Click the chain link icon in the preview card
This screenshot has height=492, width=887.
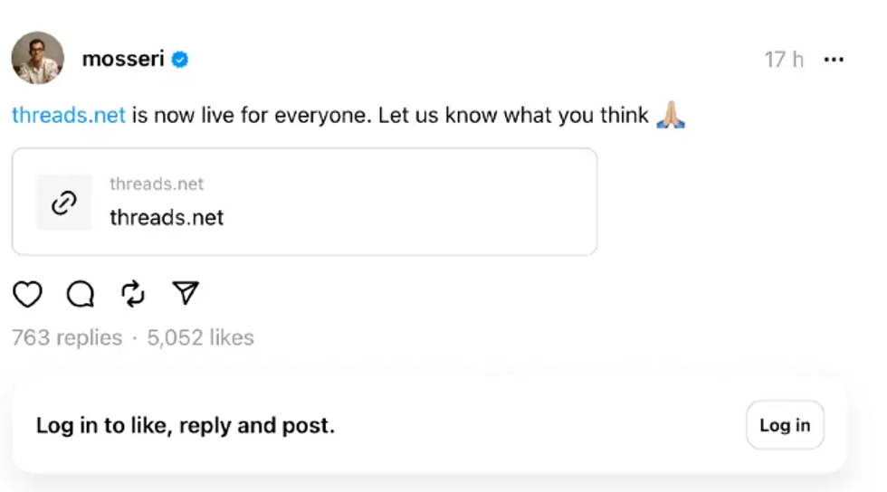(63, 203)
